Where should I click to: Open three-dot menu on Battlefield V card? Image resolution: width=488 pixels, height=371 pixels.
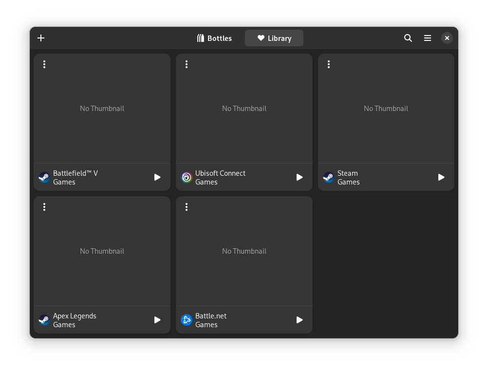(x=44, y=64)
